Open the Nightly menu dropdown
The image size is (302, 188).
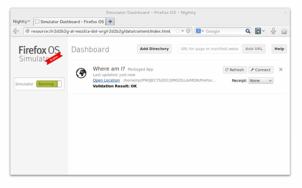pyautogui.click(x=22, y=22)
